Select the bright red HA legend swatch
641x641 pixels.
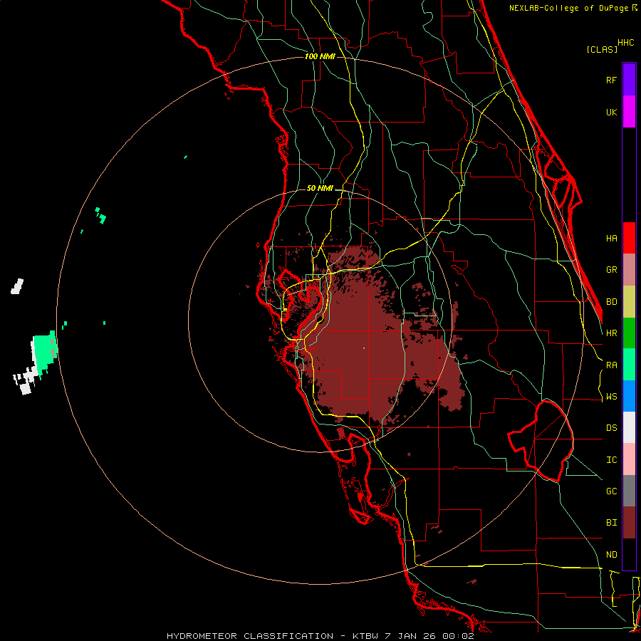tap(629, 238)
